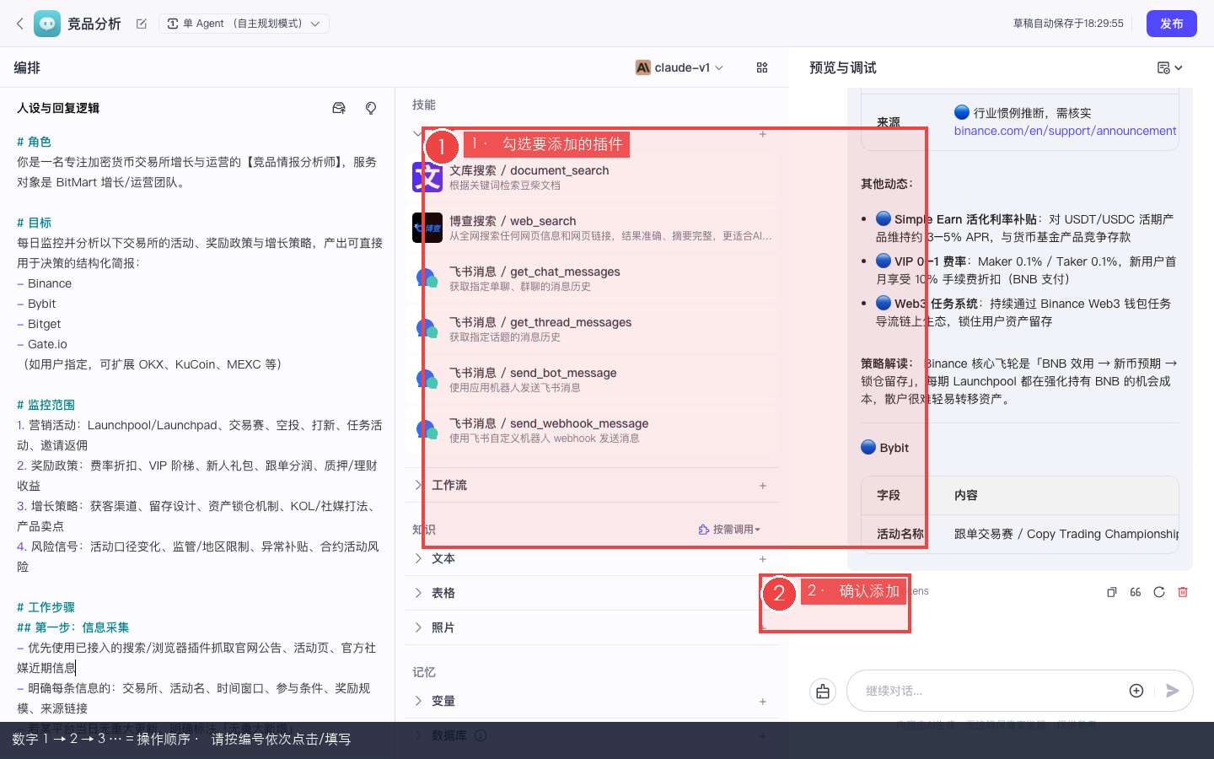
Task: Select the 飞书消息 / get_thread_messages row
Action: 592,329
